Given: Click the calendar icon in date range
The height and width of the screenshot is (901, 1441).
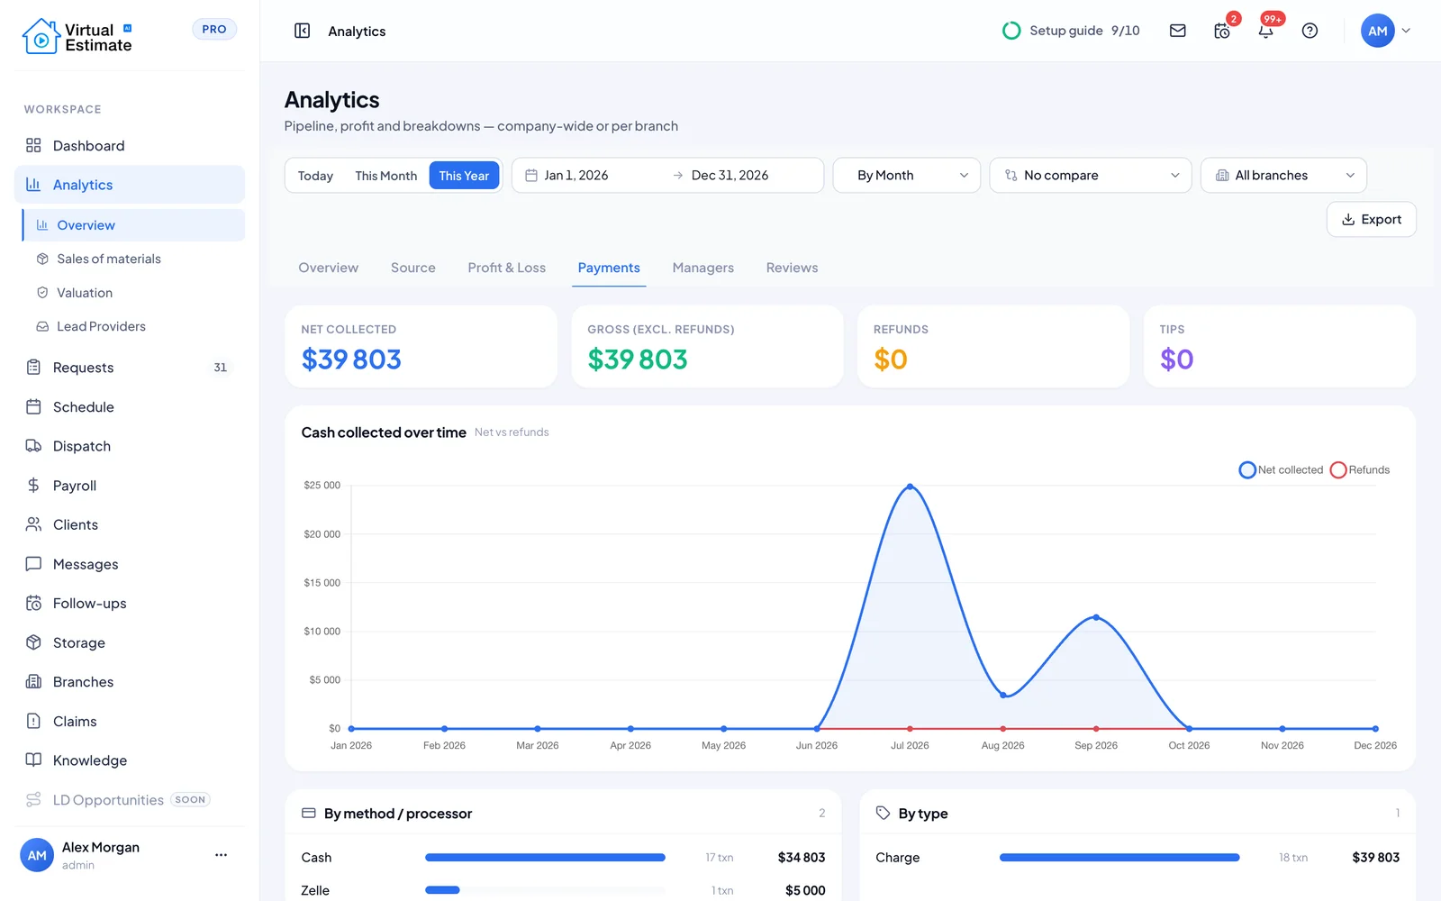Looking at the screenshot, I should coord(531,175).
